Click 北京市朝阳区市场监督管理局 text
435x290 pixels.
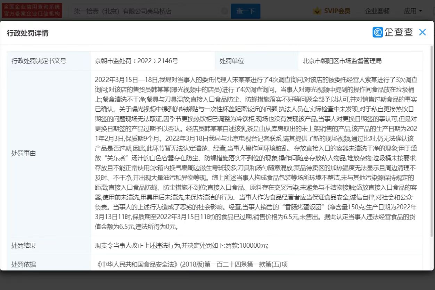pyautogui.click(x=342, y=61)
